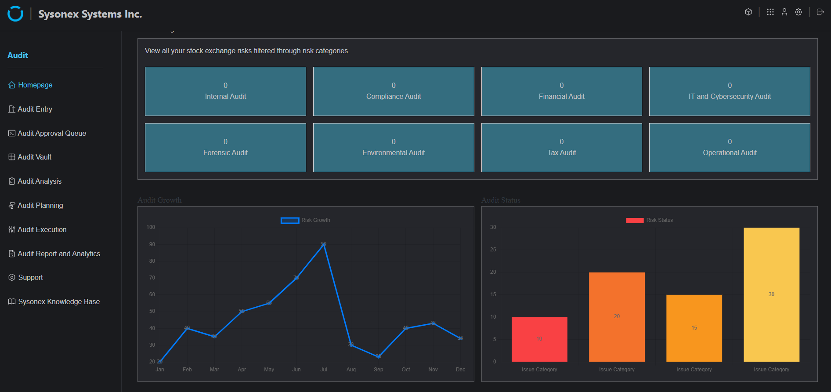Navigate to Audit Report and Analytics
The height and width of the screenshot is (392, 831).
[x=58, y=254]
